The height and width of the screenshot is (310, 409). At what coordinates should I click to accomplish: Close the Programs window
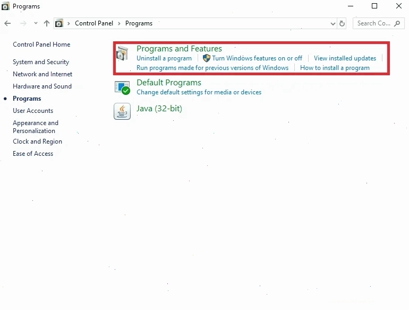point(398,6)
